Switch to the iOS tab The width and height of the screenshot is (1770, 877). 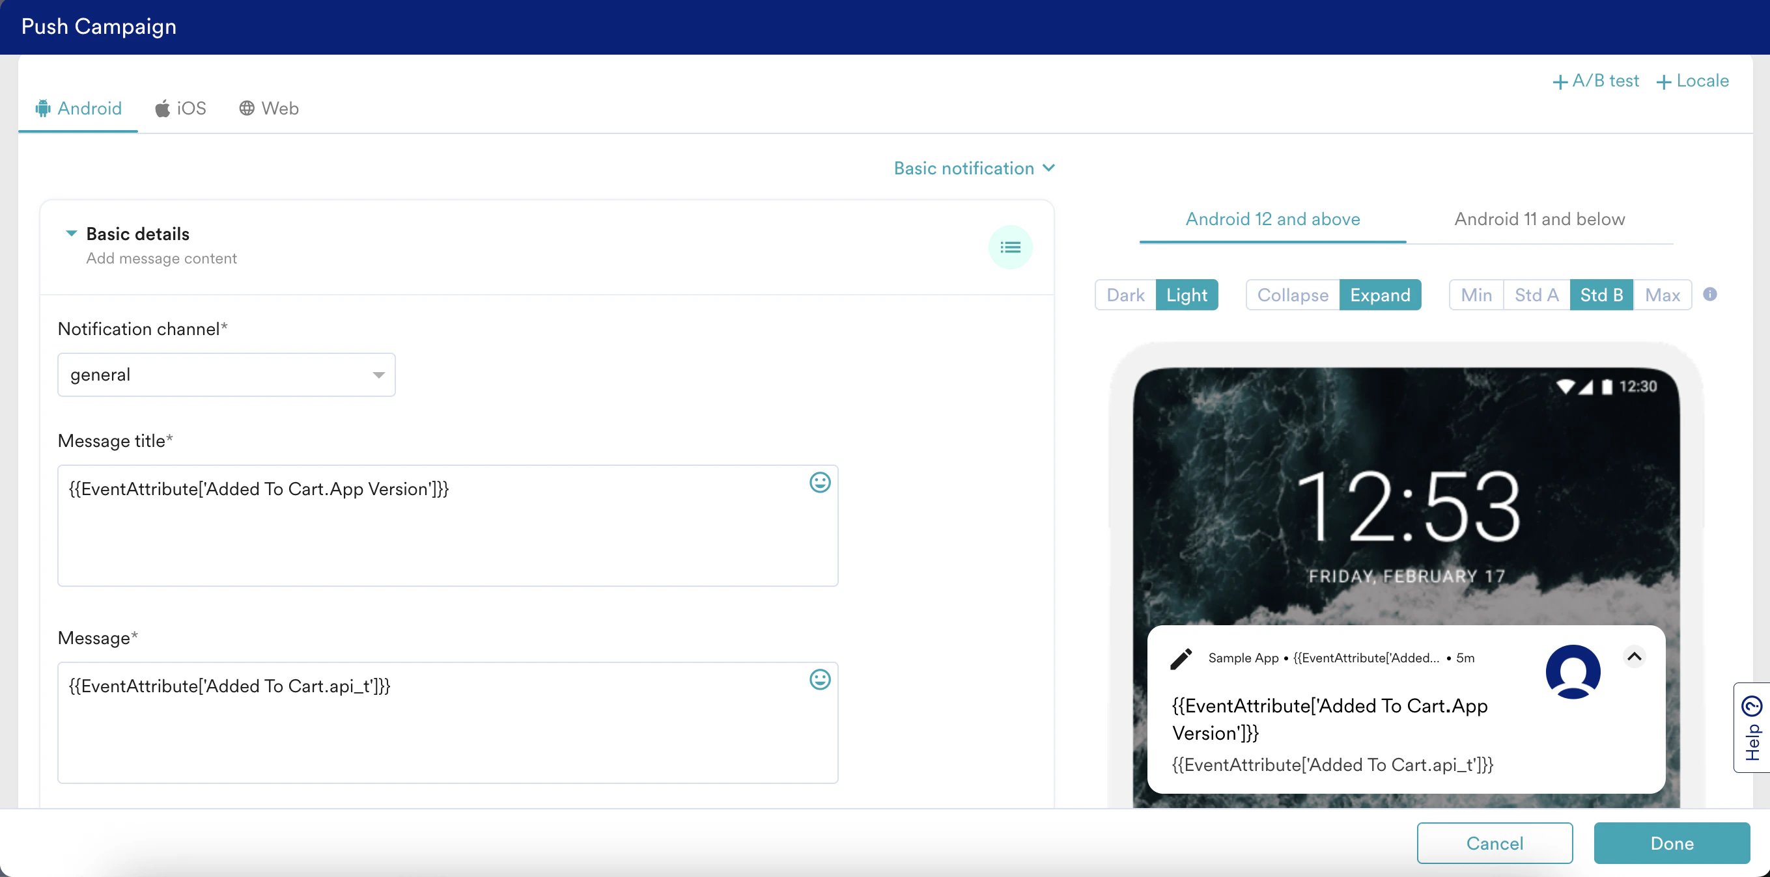(x=180, y=109)
